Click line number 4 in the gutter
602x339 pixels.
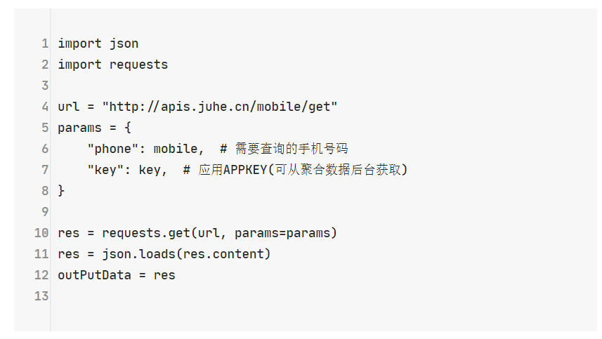pyautogui.click(x=45, y=107)
